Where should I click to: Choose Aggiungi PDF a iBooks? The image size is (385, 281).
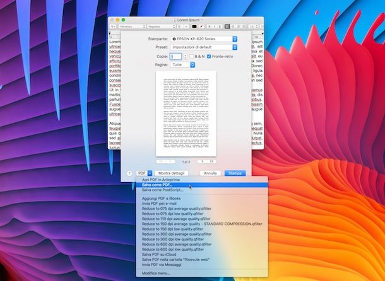[x=202, y=198]
